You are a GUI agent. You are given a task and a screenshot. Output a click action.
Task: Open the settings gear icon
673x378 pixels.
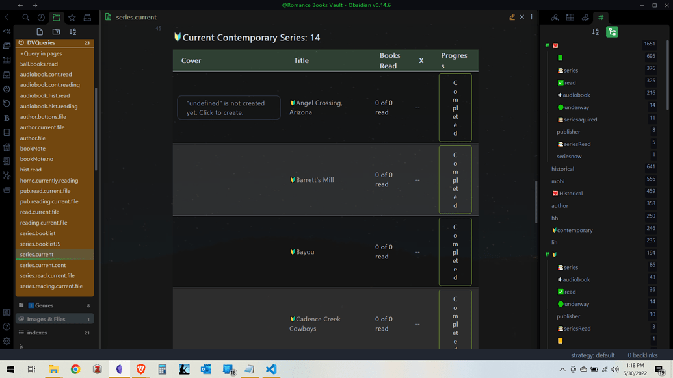pyautogui.click(x=7, y=341)
